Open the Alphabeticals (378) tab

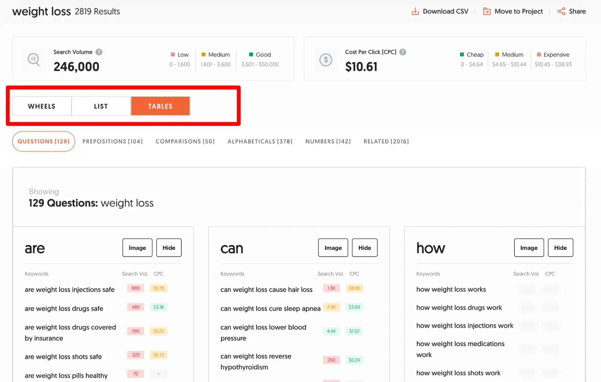[260, 141]
